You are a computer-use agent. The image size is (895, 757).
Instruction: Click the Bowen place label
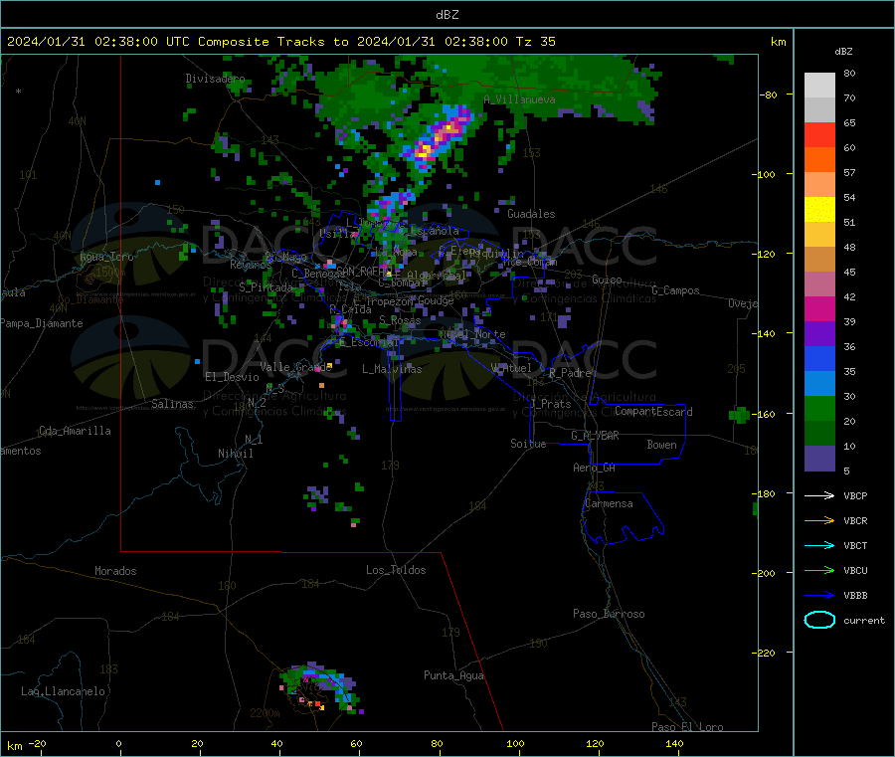point(661,445)
